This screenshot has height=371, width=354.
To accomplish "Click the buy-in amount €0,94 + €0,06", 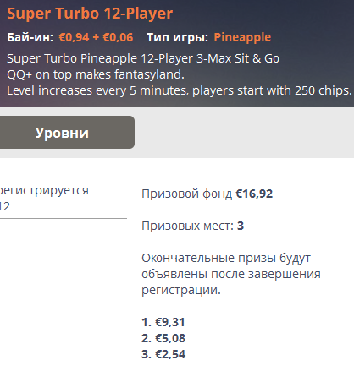I will coord(96,37).
